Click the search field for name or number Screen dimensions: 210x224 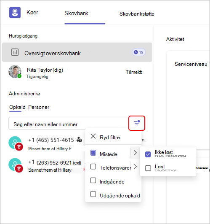68,124
